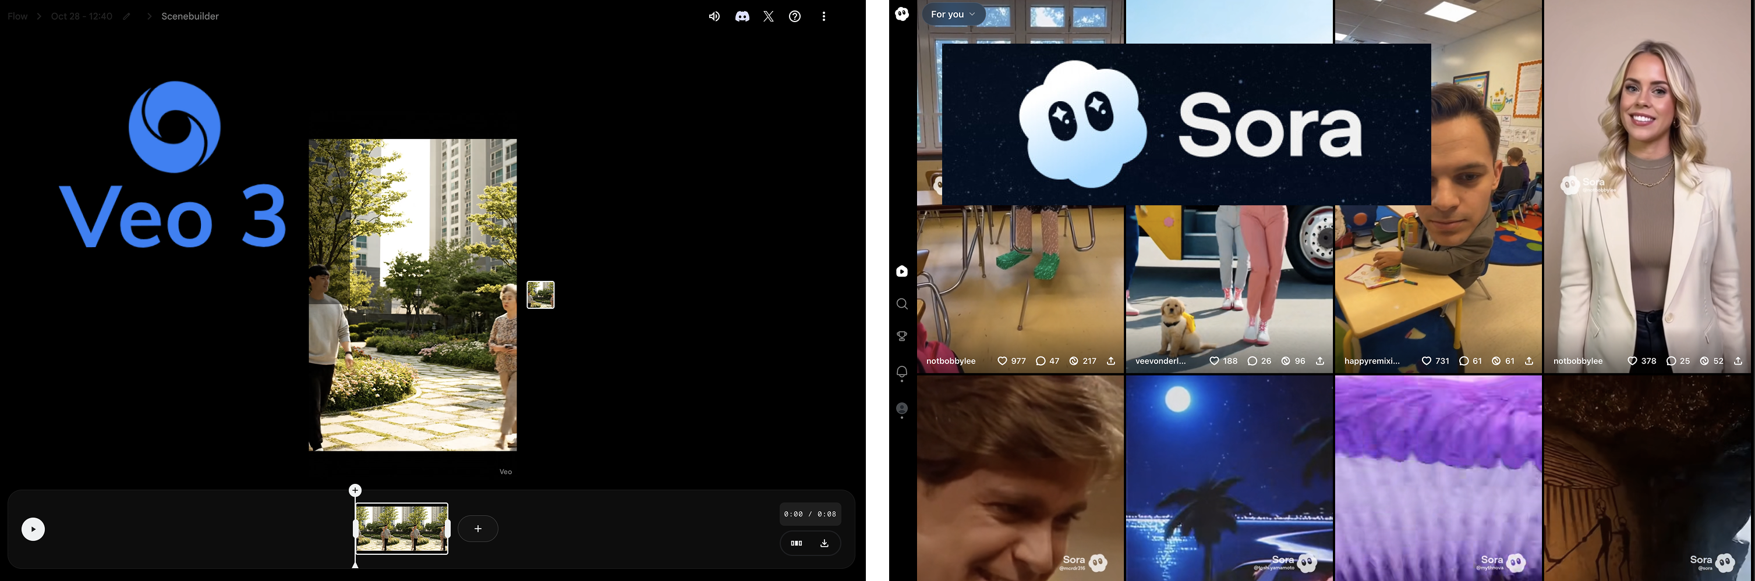Add a new clip with the rounded plus button

click(478, 529)
